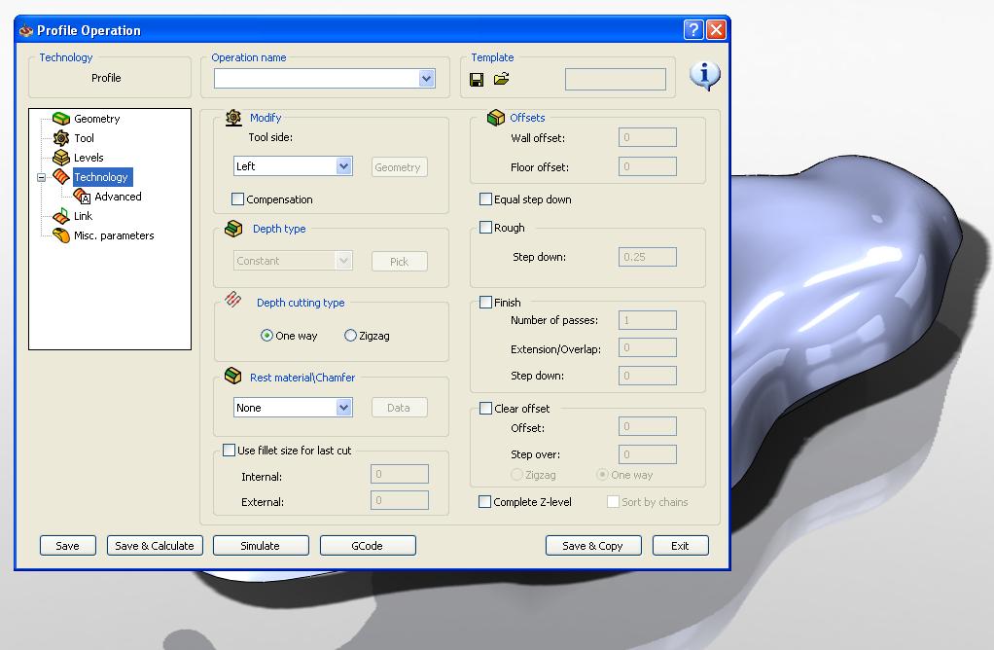Image resolution: width=994 pixels, height=650 pixels.
Task: Click the Technology icon in tree
Action: tap(61, 177)
